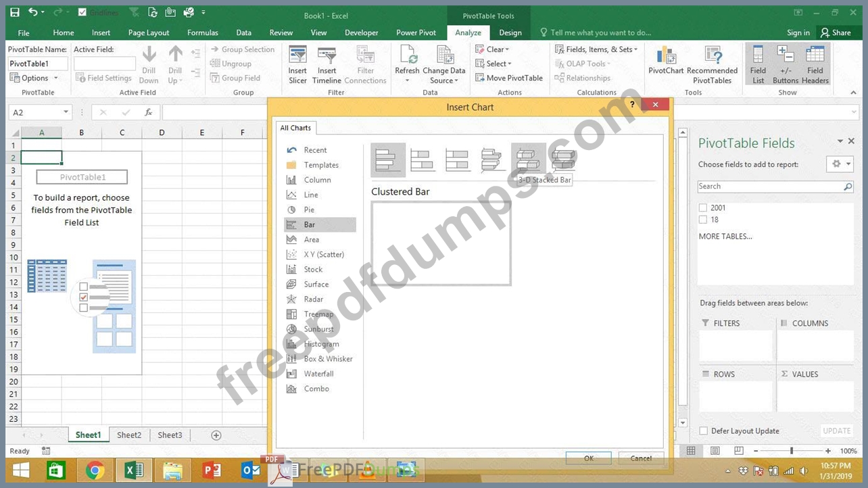
Task: Select the All Charts tab
Action: point(295,128)
